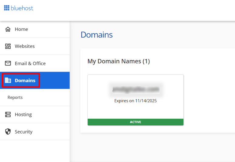The width and height of the screenshot is (235, 162).
Task: Click the Websites dashboard icon
Action: [8, 46]
